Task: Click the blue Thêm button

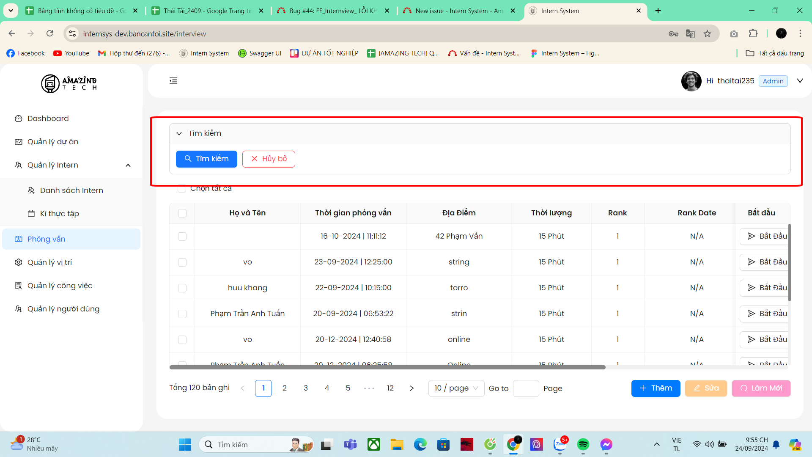Action: pos(655,388)
